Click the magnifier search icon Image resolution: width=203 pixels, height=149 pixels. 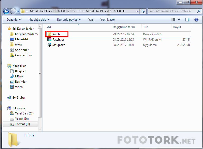tap(199, 11)
